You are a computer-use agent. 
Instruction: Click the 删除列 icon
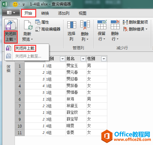click(x=85, y=25)
